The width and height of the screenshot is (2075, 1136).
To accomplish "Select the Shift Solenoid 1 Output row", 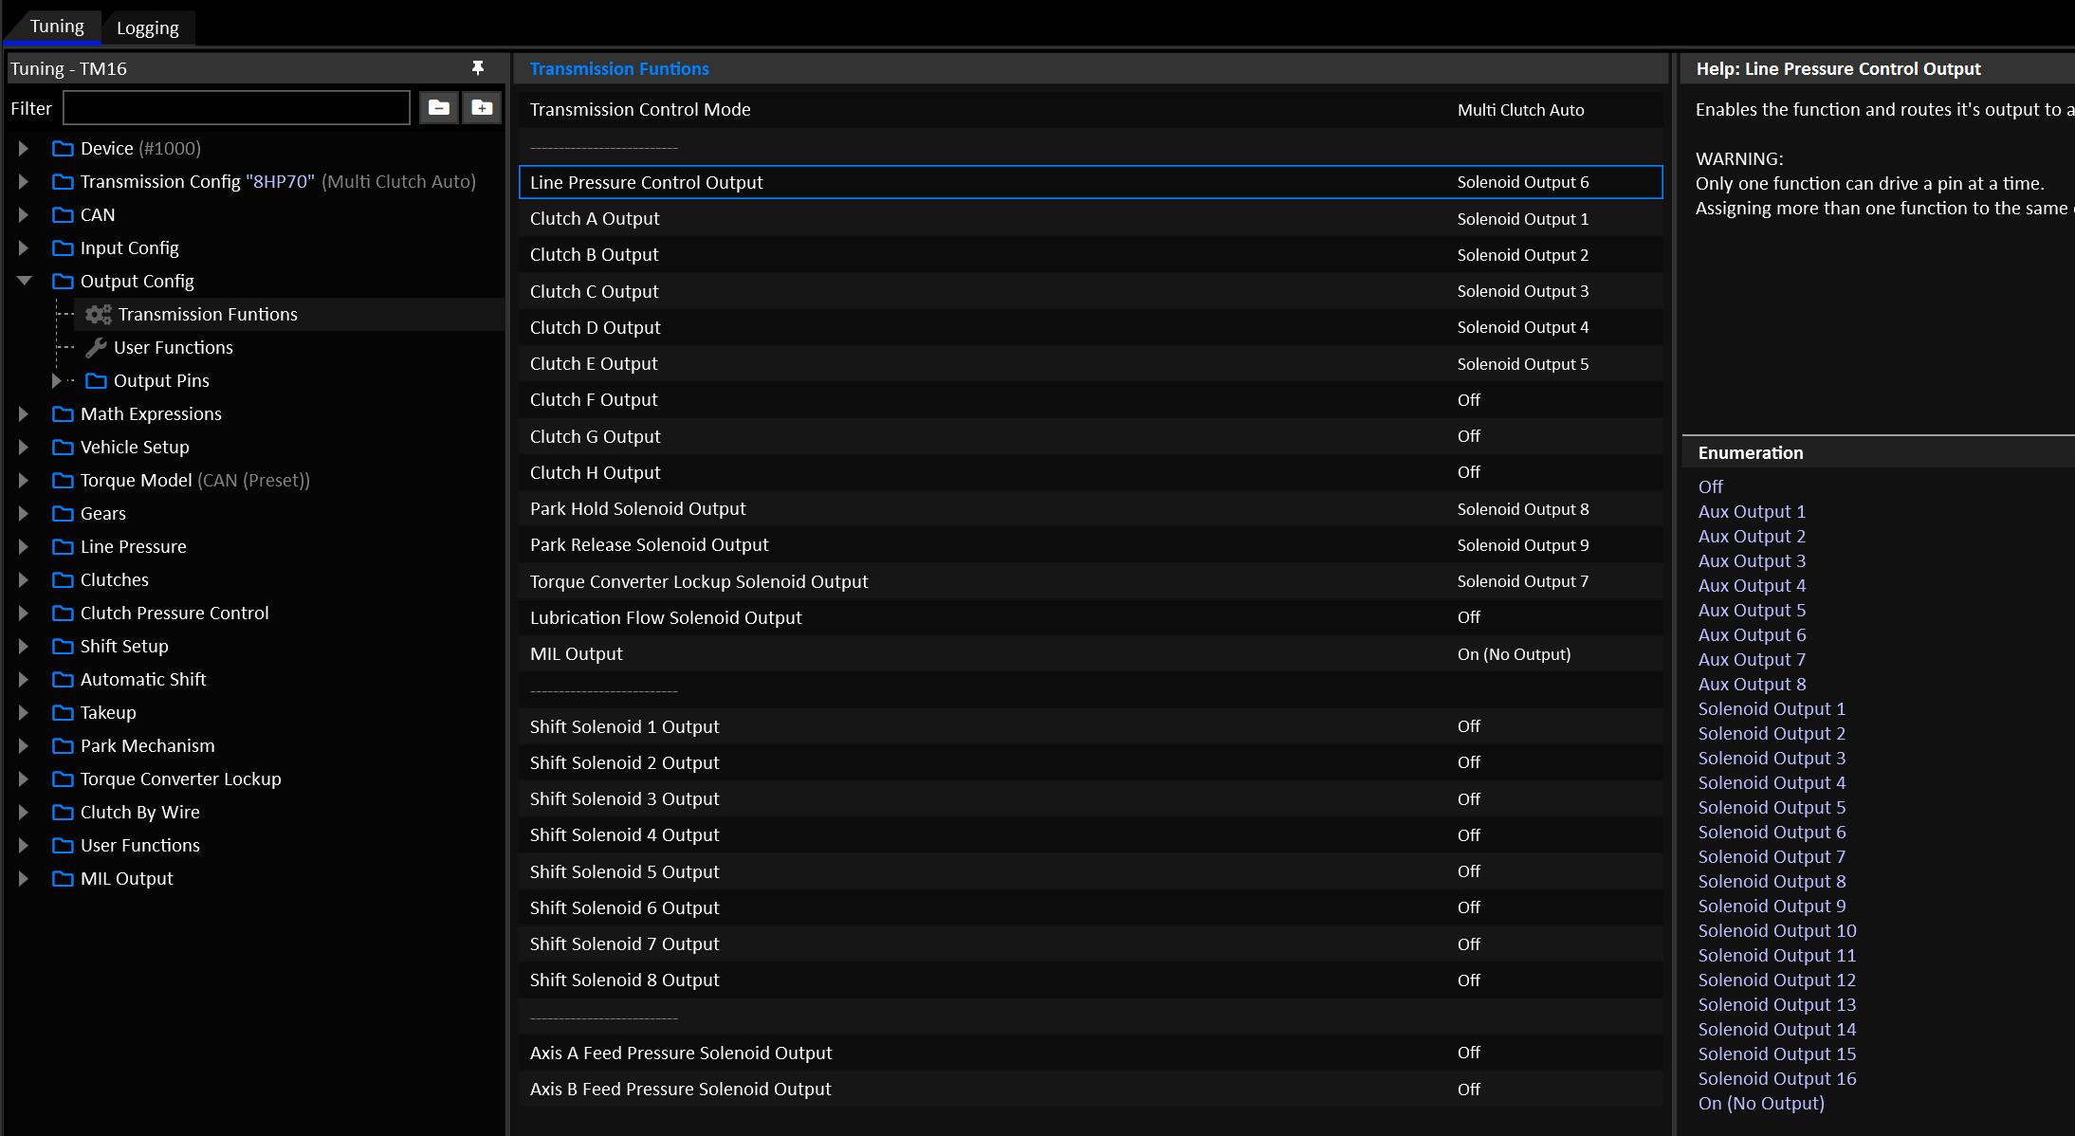I will [x=1091, y=726].
